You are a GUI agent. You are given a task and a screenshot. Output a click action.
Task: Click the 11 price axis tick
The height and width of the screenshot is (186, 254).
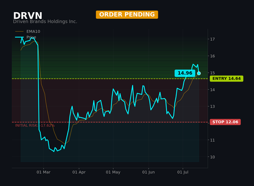coord(212,140)
